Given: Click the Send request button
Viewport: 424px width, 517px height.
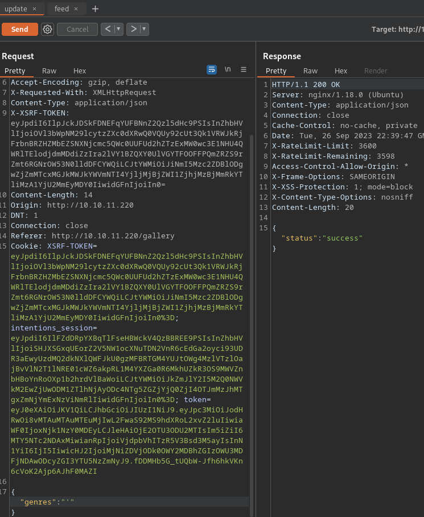Looking at the screenshot, I should point(20,29).
